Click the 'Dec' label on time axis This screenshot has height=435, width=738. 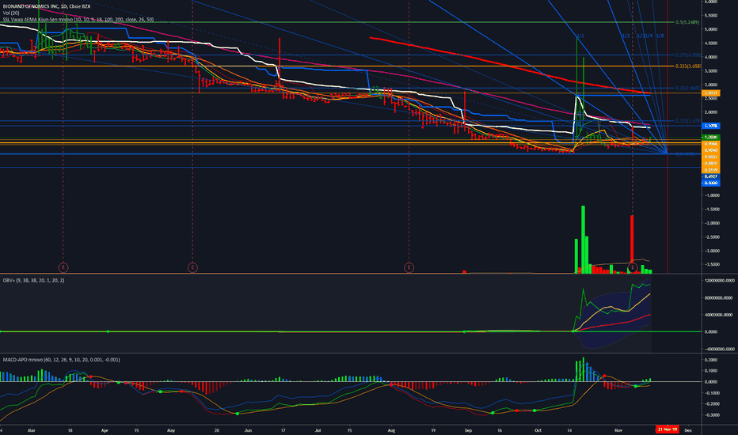(688, 429)
